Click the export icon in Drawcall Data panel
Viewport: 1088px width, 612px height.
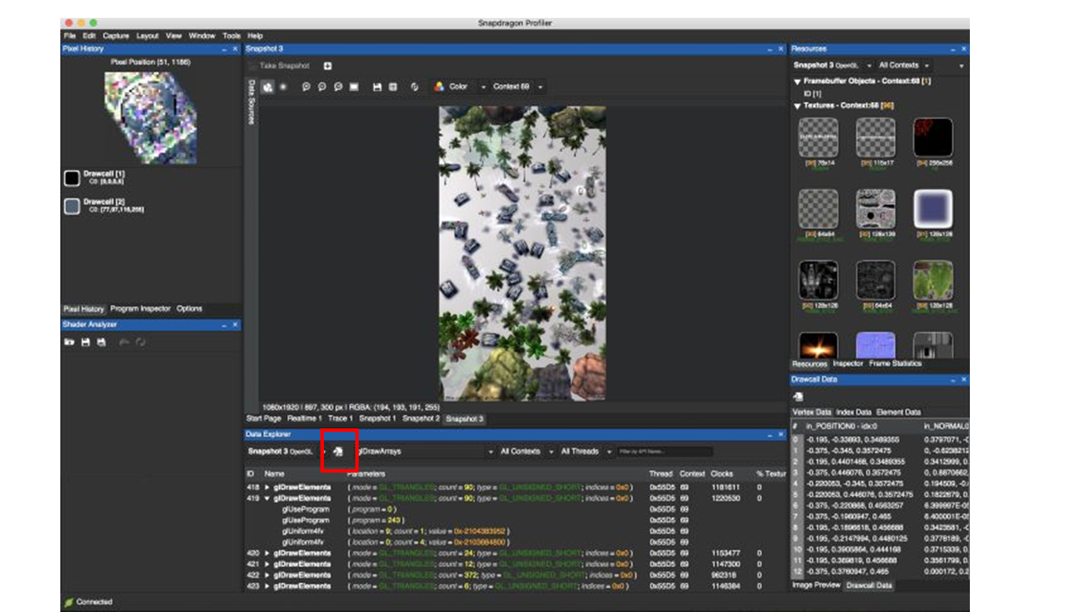coord(798,396)
